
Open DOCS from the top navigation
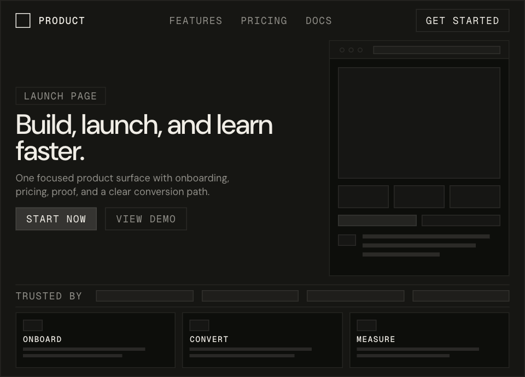[x=318, y=21]
